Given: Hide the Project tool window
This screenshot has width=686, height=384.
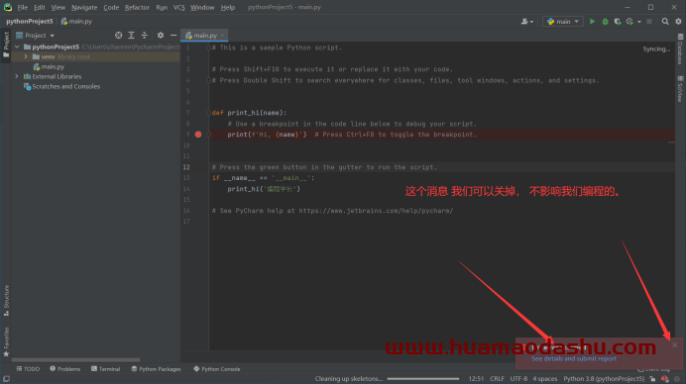Looking at the screenshot, I should pos(173,36).
